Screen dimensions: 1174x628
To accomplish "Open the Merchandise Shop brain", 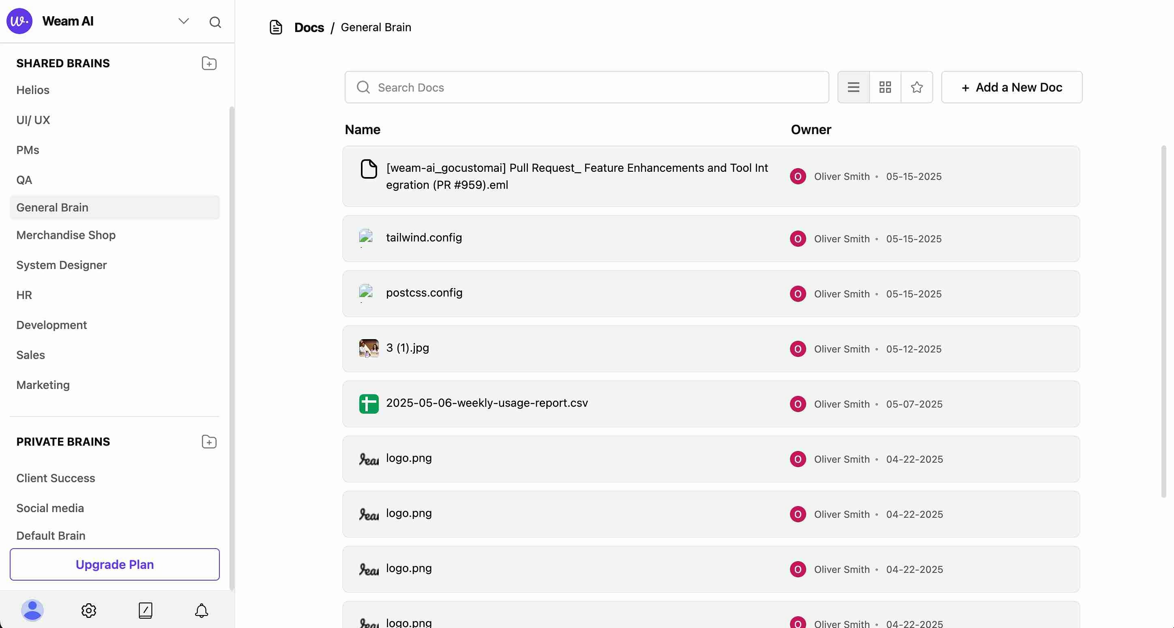I will pyautogui.click(x=66, y=235).
